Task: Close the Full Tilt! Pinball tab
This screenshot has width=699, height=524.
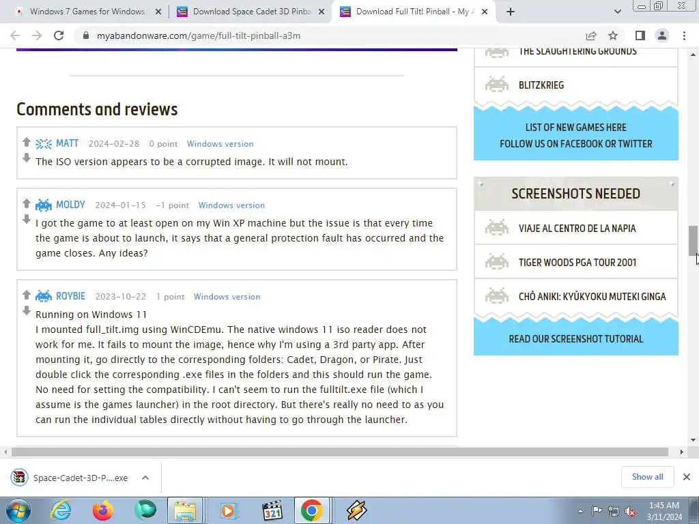Action: [x=485, y=12]
